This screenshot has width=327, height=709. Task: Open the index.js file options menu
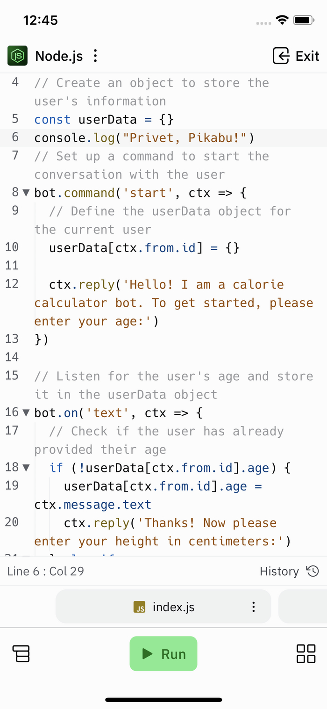254,607
